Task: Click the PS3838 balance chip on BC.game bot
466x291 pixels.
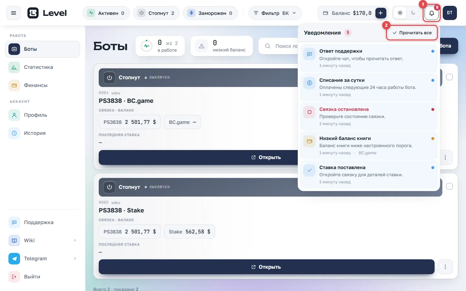Action: [130, 122]
